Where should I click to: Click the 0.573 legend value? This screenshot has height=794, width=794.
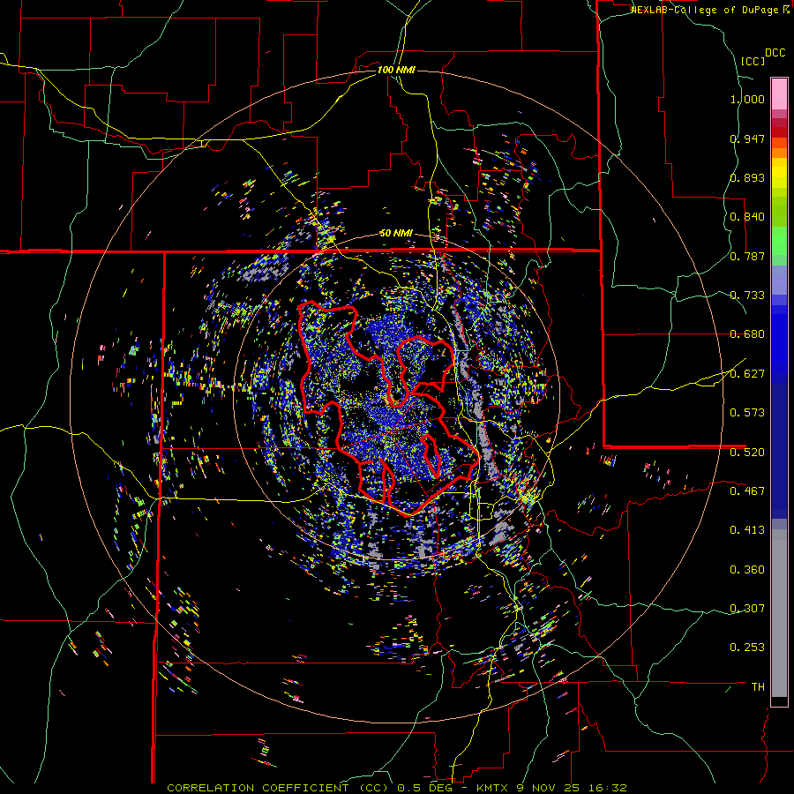click(747, 413)
